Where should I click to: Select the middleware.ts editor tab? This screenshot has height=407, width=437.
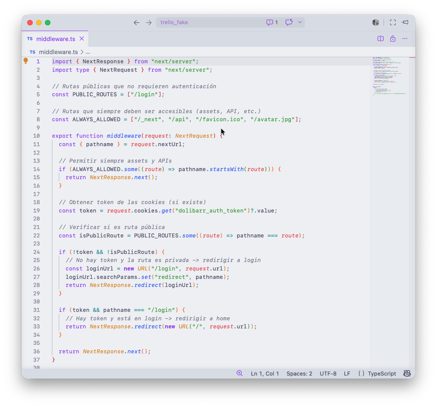55,39
